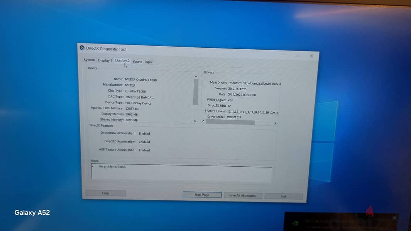The height and width of the screenshot is (231, 411).
Task: Click Device list scroll up arrow
Action: [196, 76]
